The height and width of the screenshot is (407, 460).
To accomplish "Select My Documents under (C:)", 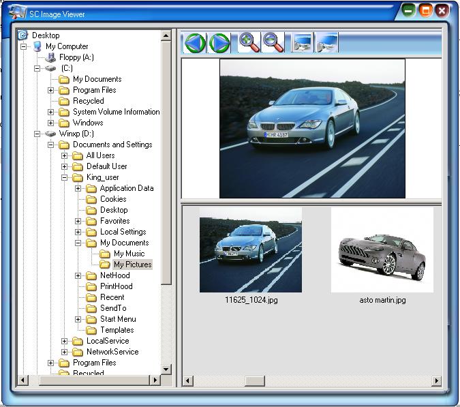I will tap(97, 79).
